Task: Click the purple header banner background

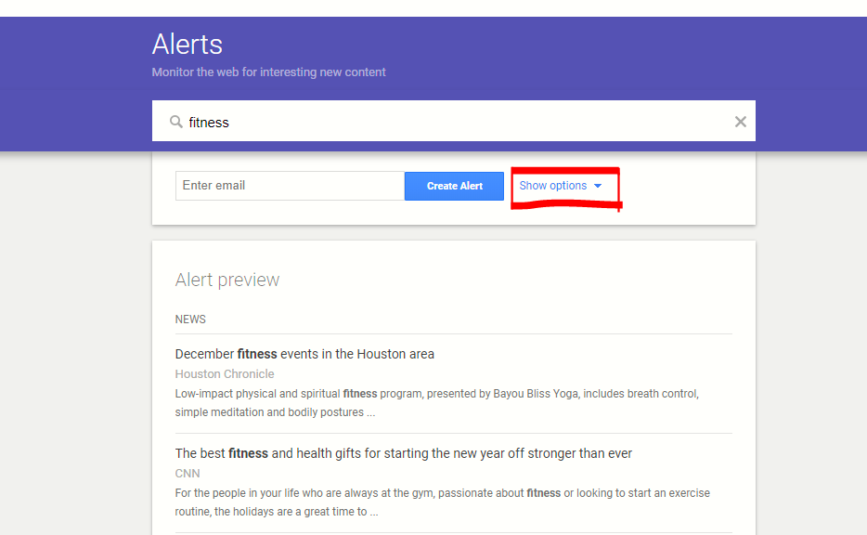Action: [x=557, y=56]
